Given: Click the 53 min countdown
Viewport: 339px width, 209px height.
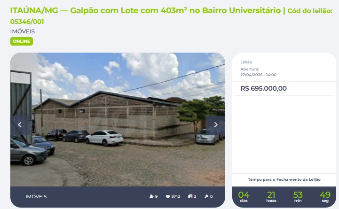Looking at the screenshot, I should pyautogui.click(x=298, y=197).
